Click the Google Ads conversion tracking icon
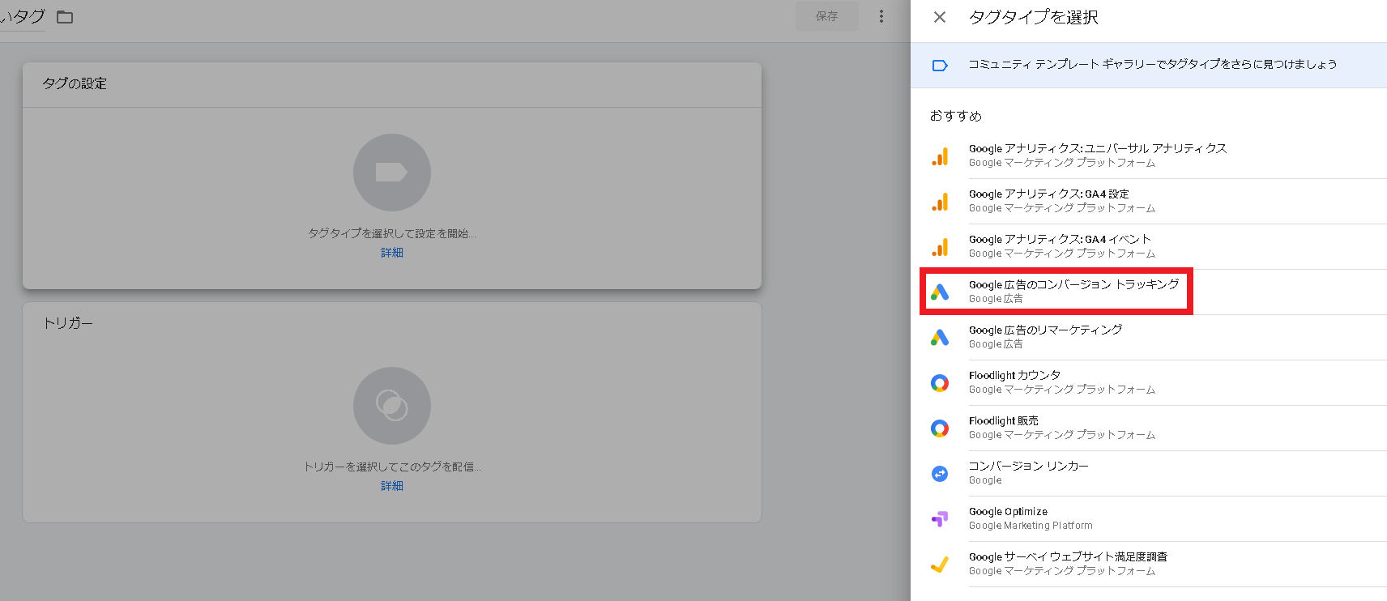Viewport: 1387px width, 601px height. click(x=940, y=292)
